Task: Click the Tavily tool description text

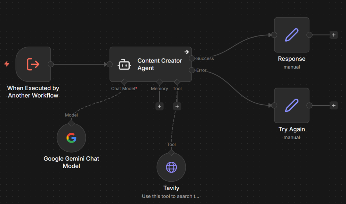Action: tap(171, 196)
